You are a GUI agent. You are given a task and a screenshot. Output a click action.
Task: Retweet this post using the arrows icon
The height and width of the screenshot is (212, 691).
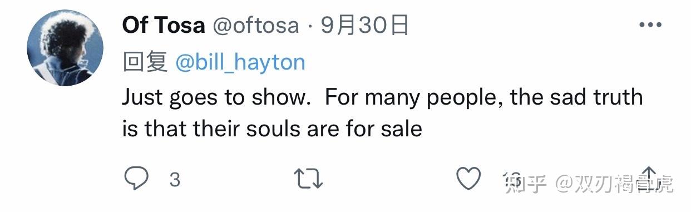coord(308,179)
